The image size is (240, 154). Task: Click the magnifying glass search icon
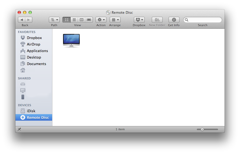[187, 20]
